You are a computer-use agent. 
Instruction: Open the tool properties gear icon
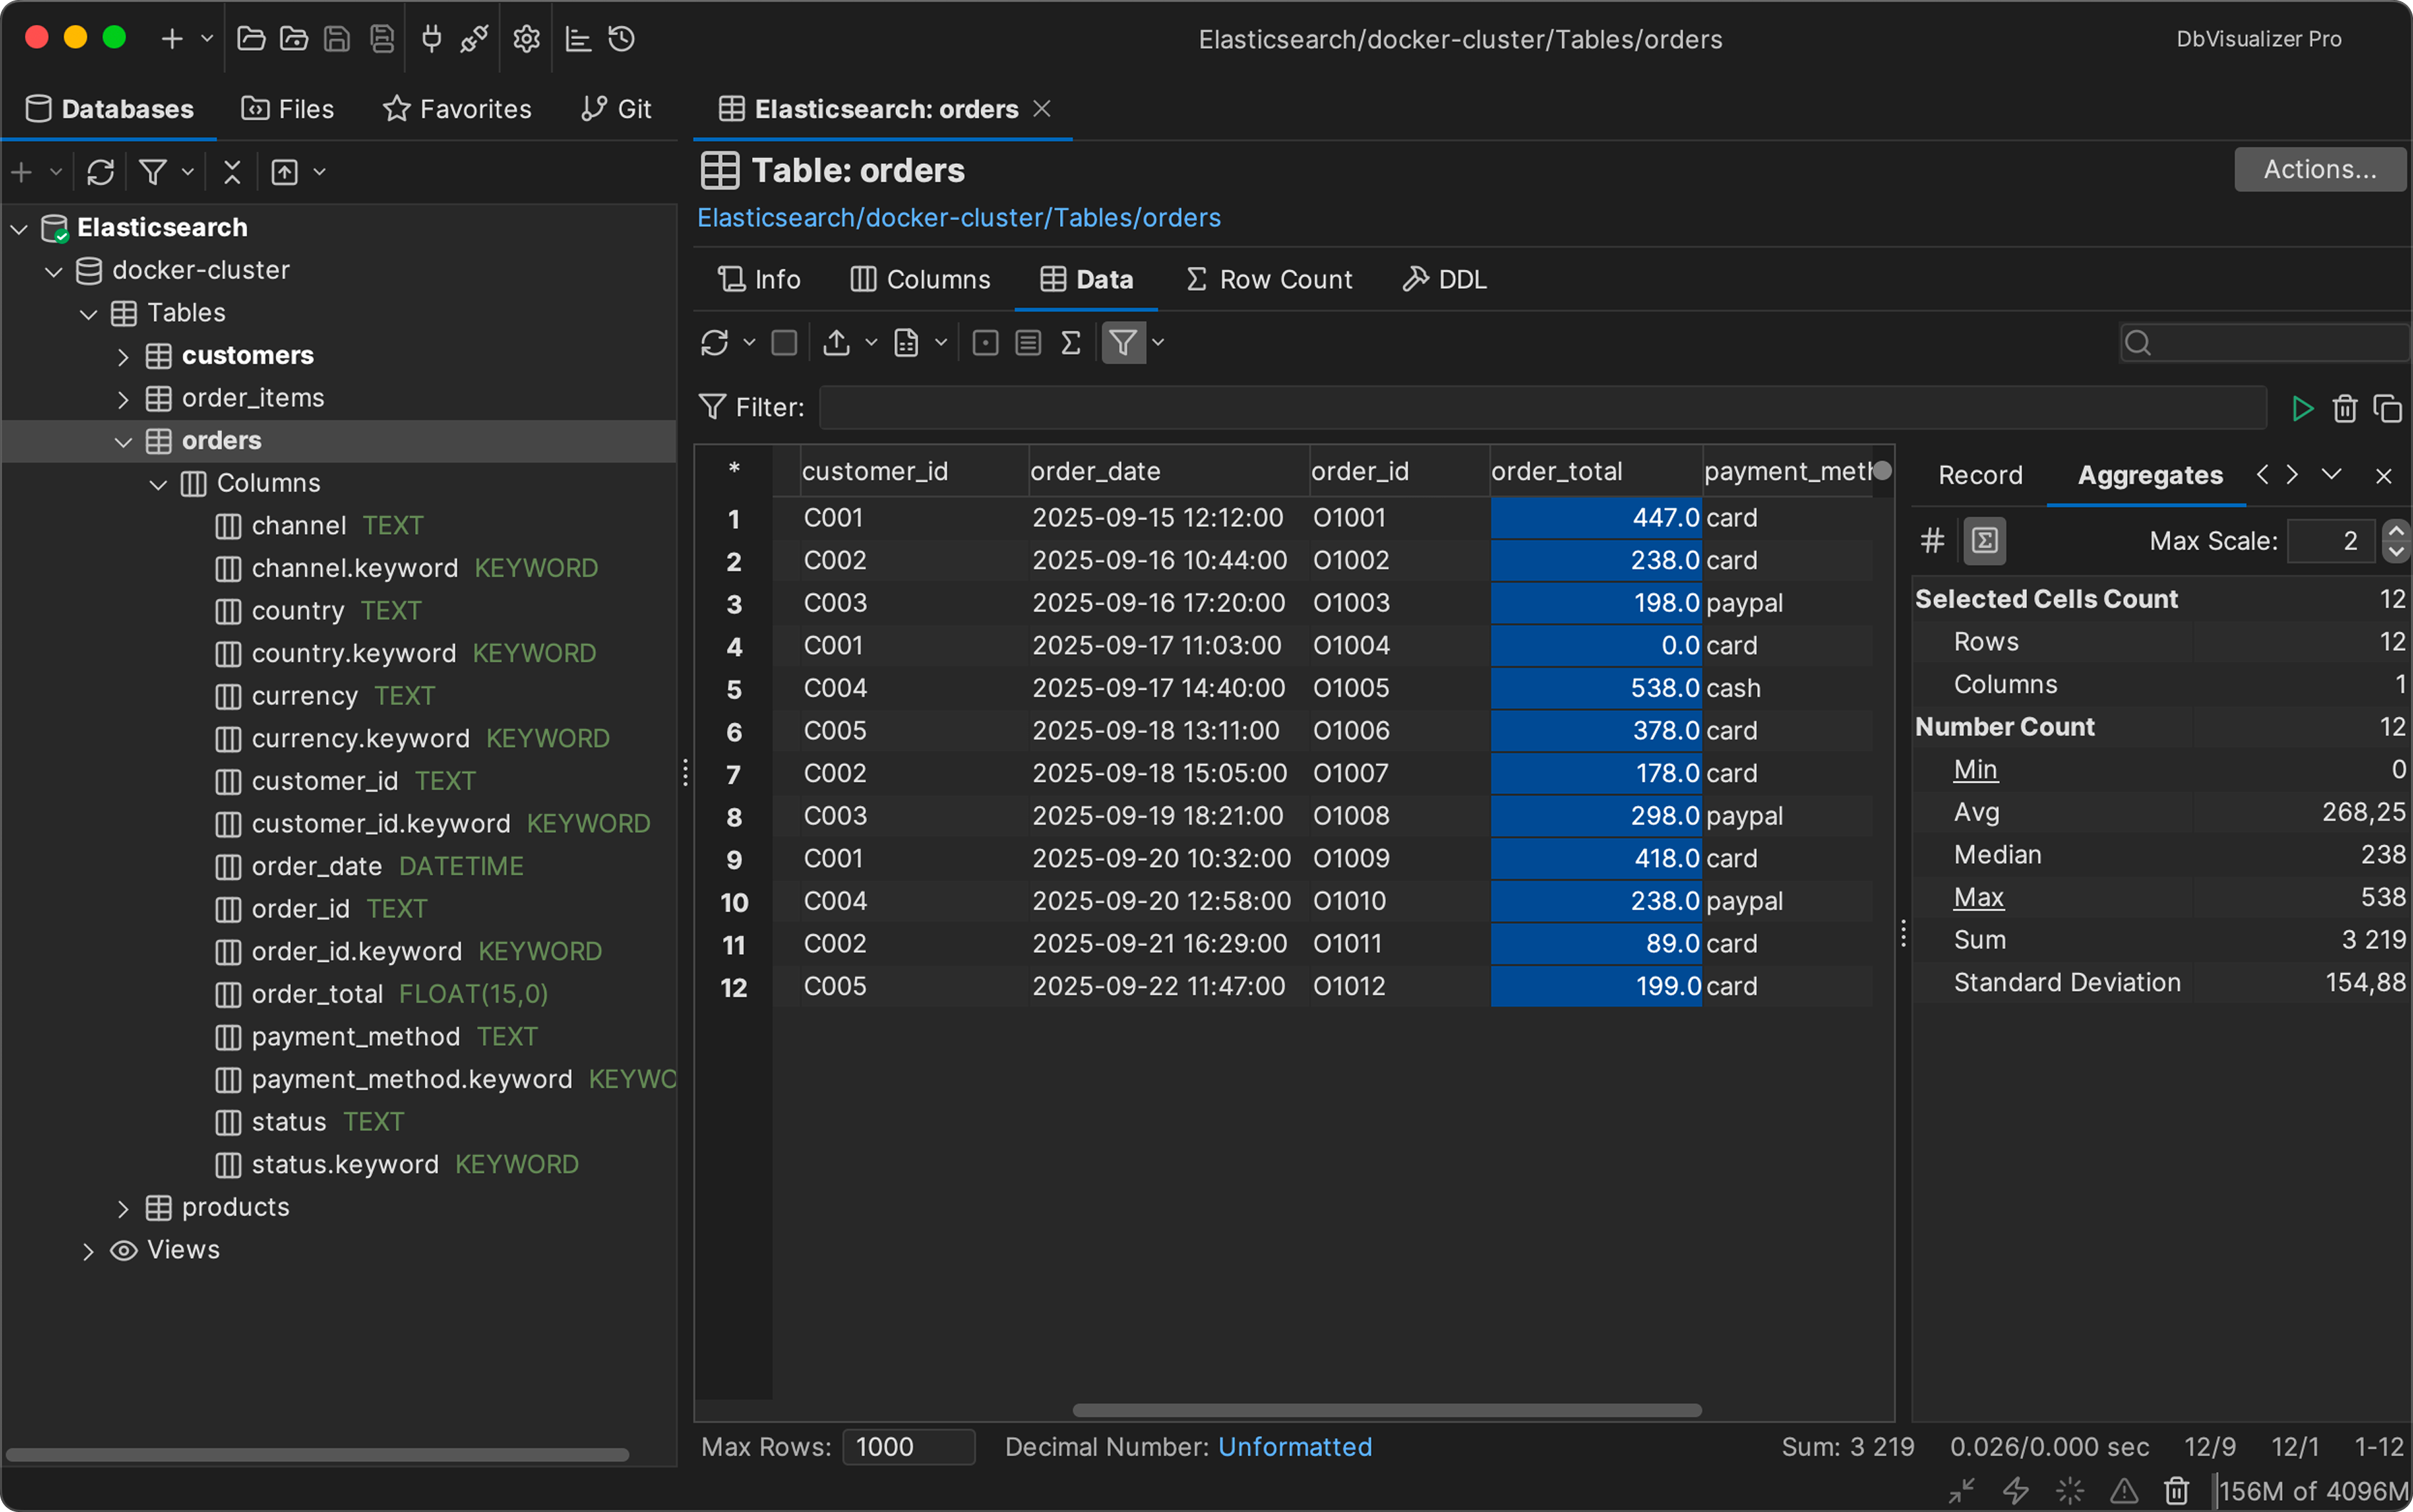pos(526,39)
